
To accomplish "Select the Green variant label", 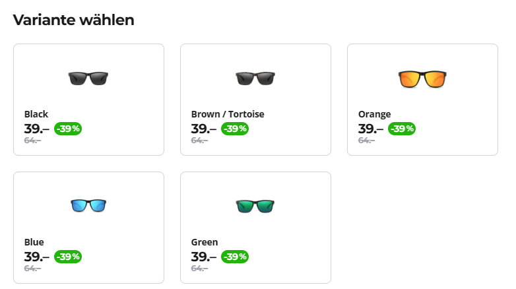I will click(205, 242).
